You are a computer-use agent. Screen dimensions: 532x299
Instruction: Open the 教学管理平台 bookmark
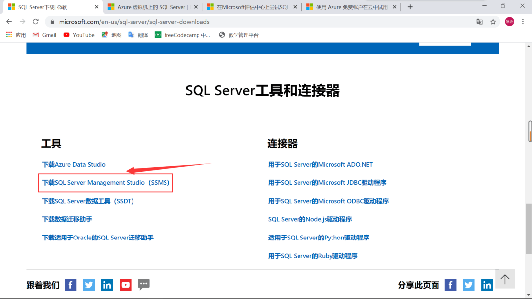(x=238, y=35)
